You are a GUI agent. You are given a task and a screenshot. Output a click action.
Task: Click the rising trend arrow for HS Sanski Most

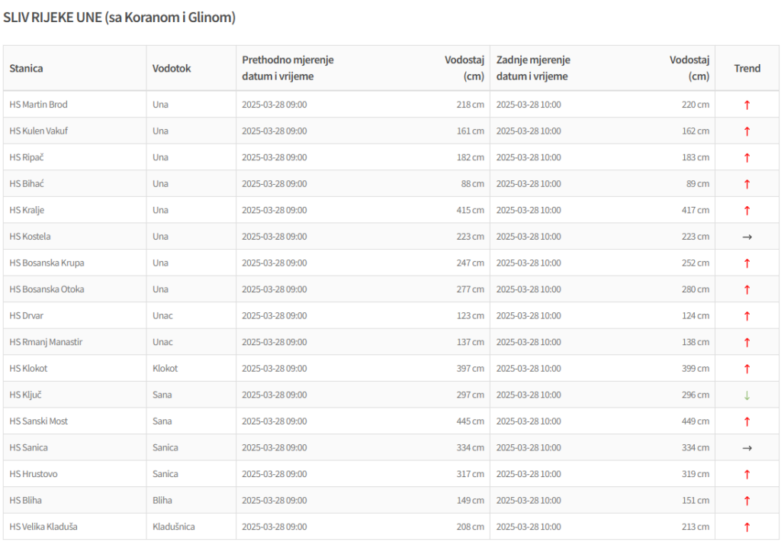747,421
